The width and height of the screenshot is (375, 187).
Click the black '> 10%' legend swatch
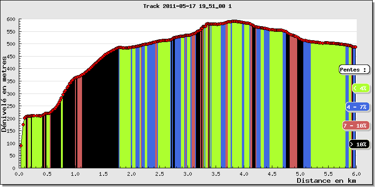(359, 144)
